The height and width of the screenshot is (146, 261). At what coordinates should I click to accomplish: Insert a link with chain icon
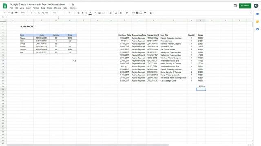(x=133, y=13)
